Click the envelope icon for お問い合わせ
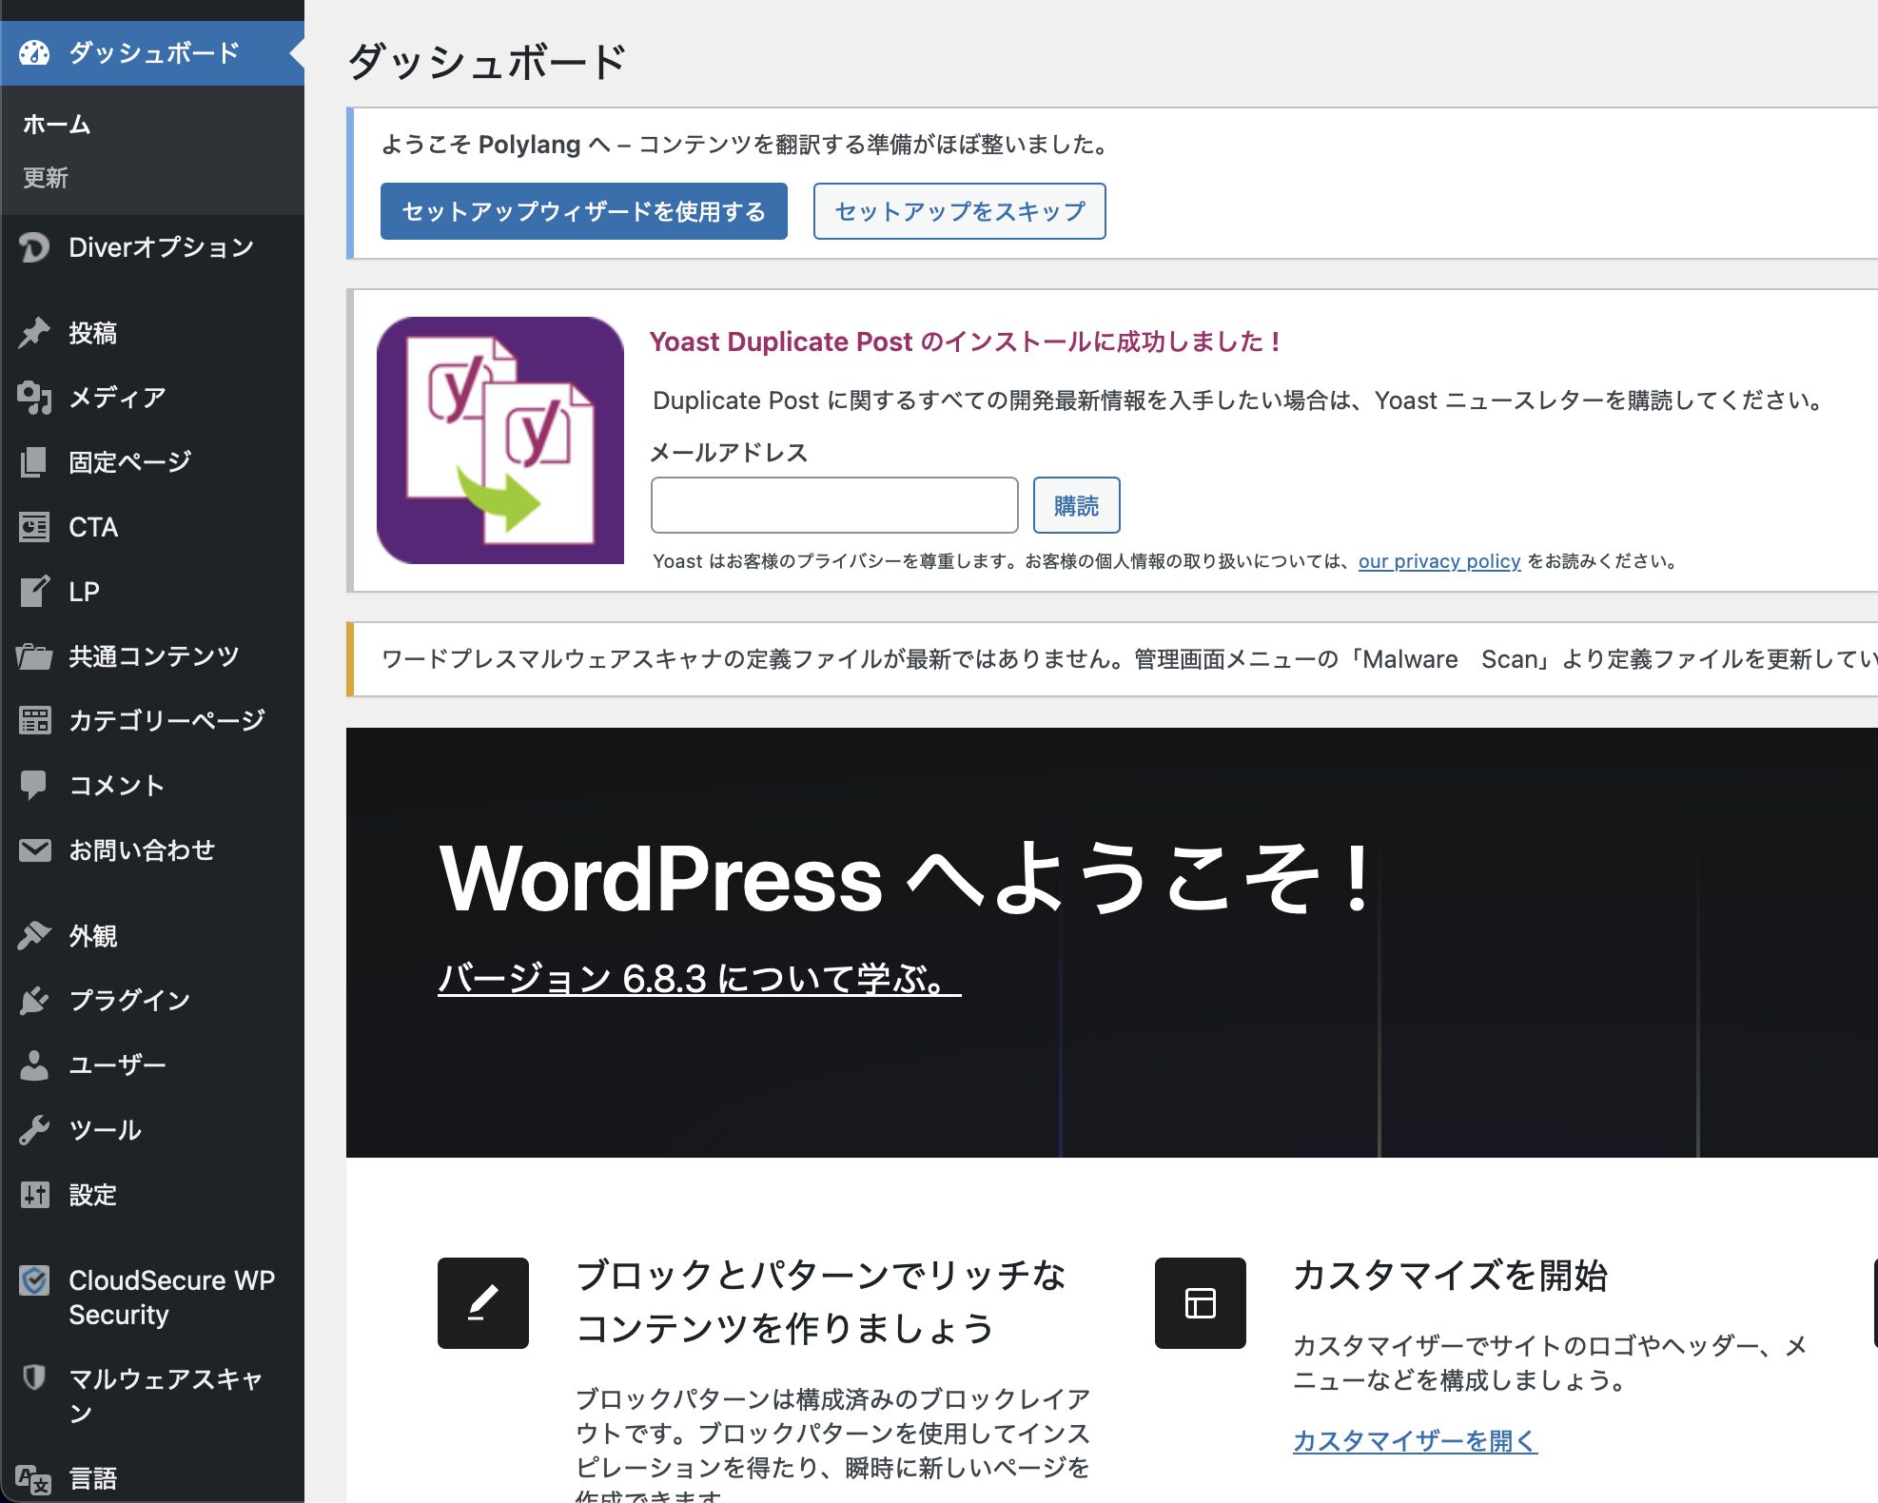 coord(34,850)
